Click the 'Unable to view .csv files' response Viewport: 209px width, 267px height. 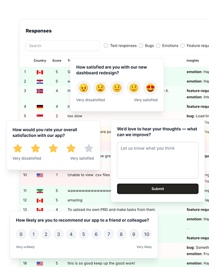(x=89, y=175)
